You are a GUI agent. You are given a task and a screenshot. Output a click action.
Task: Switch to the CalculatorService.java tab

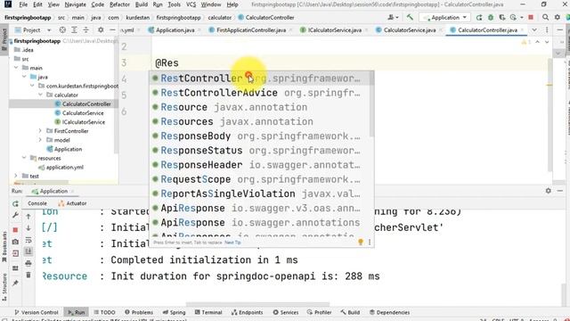tap(410, 29)
